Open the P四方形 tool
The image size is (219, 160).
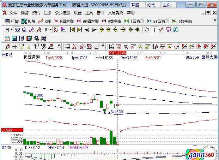(64, 21)
